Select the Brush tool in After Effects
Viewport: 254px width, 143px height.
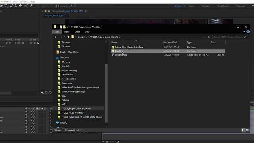point(12,6)
